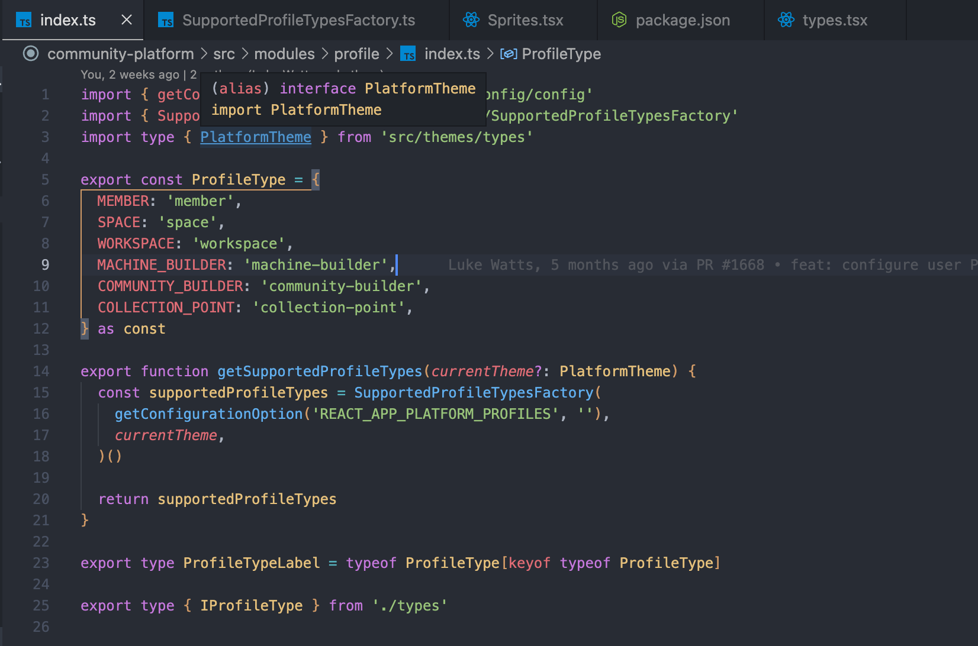Viewport: 978px width, 646px height.
Task: Click 'SupportedProfileTypesFactory' call on line 15
Action: (474, 393)
